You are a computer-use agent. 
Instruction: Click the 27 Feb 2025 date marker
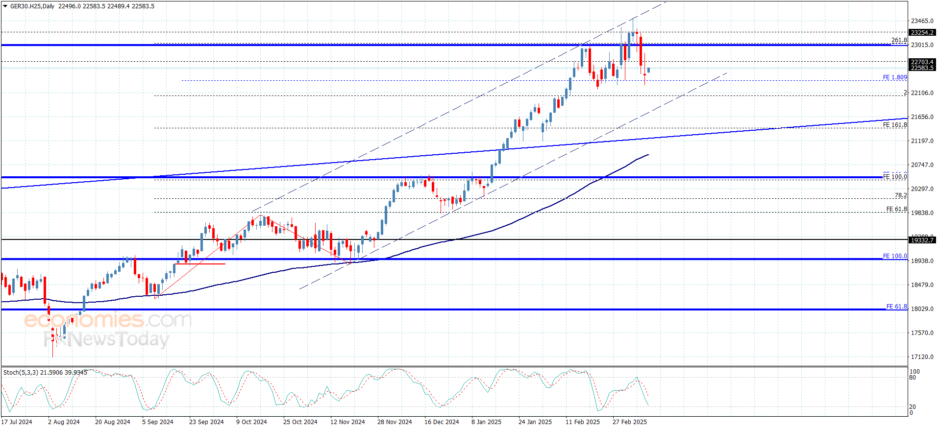pyautogui.click(x=629, y=422)
